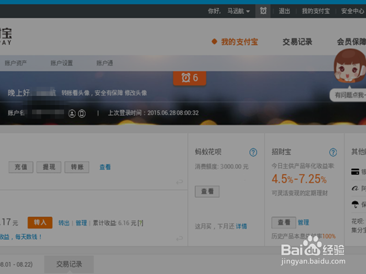366x274 pixels.
Task: Click the 4.5%-7.25% yield rate text
Action: click(299, 179)
